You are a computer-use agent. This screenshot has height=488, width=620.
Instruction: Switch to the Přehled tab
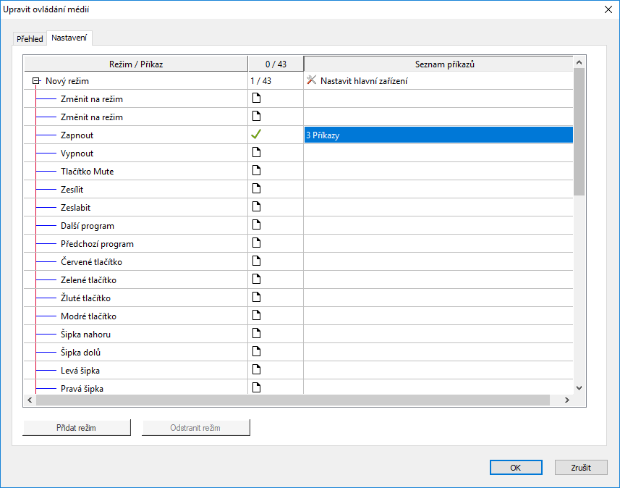pyautogui.click(x=30, y=39)
